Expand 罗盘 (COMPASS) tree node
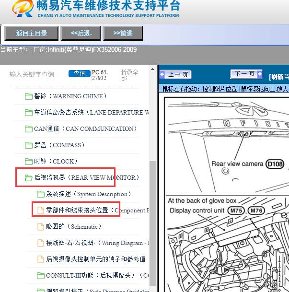 tap(59, 145)
